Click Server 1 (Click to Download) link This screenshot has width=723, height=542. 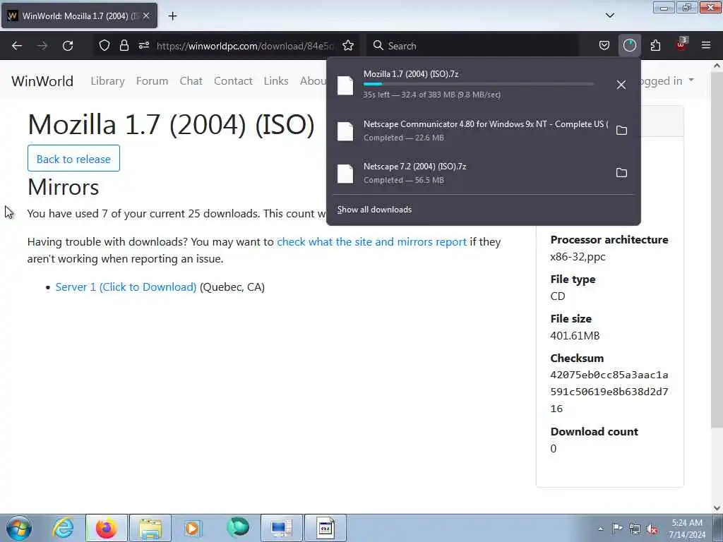(x=126, y=287)
